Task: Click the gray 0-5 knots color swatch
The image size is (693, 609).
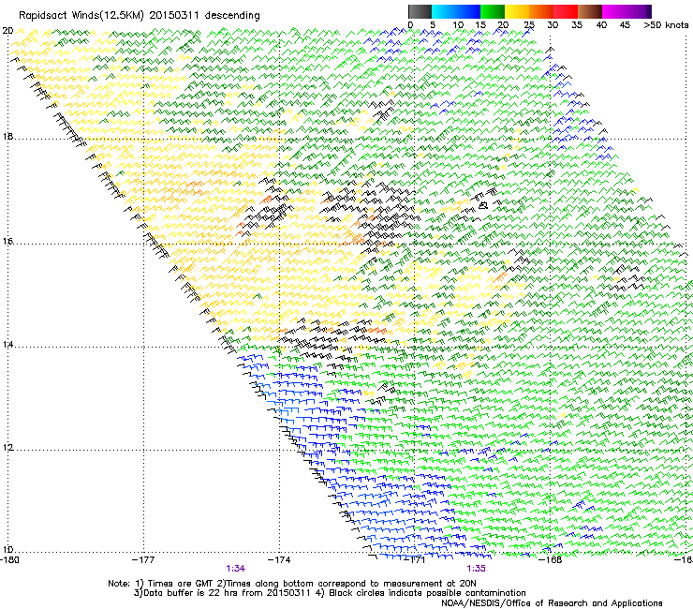Action: pos(420,11)
